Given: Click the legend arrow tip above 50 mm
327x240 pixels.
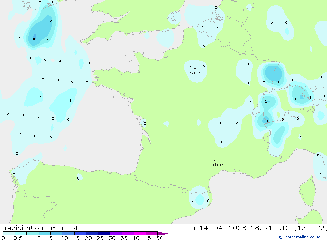Looking at the screenshot, I should coord(163,234).
